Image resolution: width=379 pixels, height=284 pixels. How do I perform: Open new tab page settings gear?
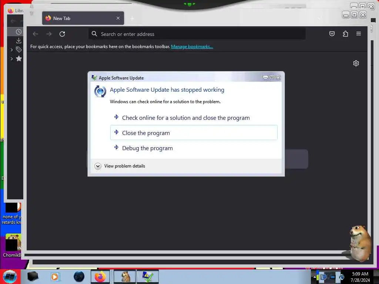pyautogui.click(x=356, y=63)
